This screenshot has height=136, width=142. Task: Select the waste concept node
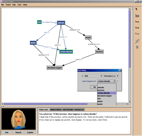point(88,38)
